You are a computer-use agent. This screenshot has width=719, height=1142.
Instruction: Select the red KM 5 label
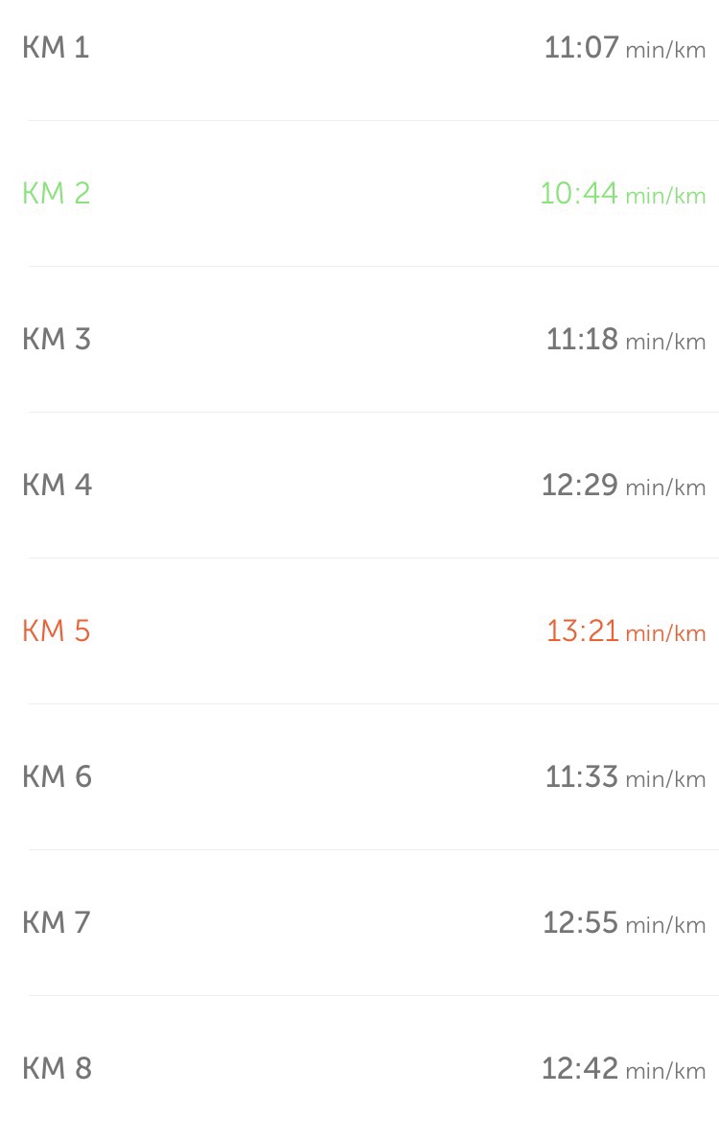(x=56, y=631)
